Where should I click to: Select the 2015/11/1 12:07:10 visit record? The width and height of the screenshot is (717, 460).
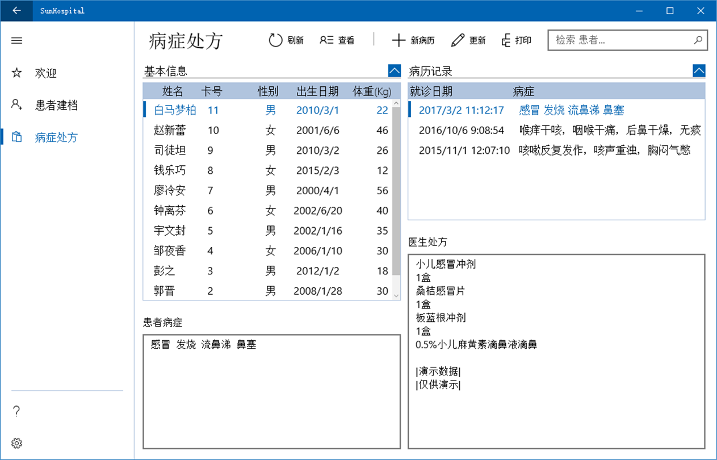pyautogui.click(x=556, y=150)
